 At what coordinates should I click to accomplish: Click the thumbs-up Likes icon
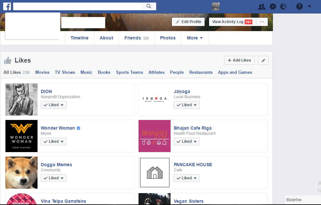pos(8,60)
